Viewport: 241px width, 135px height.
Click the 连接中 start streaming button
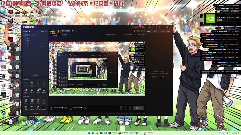(139, 108)
